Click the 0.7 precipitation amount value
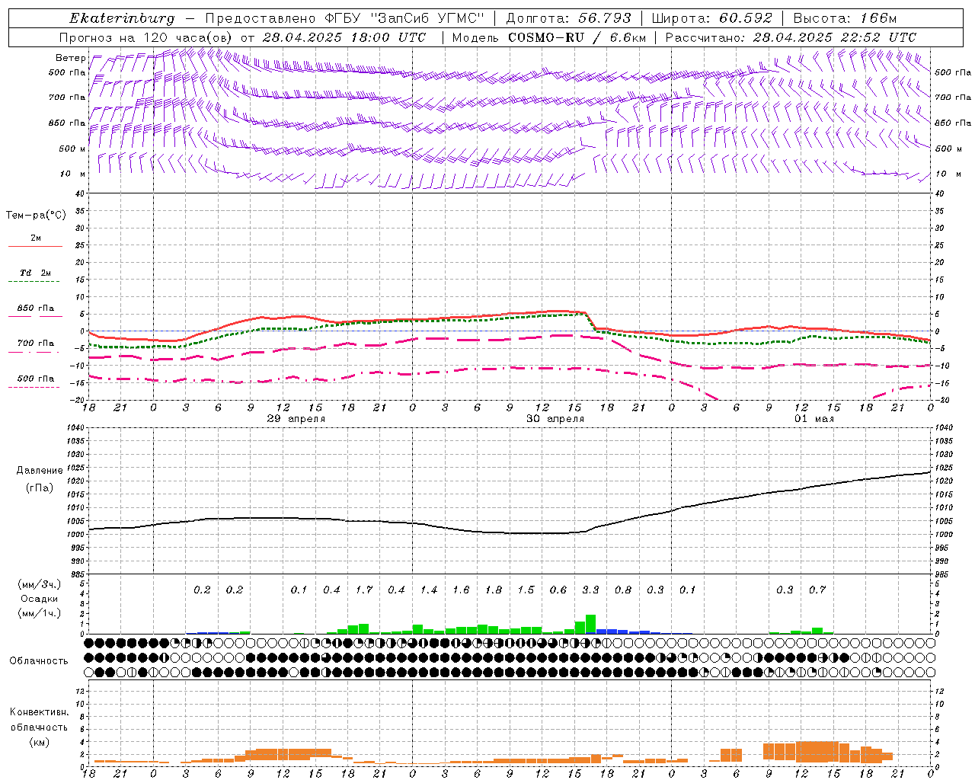Screen dimensions: 975x780 coord(817,590)
